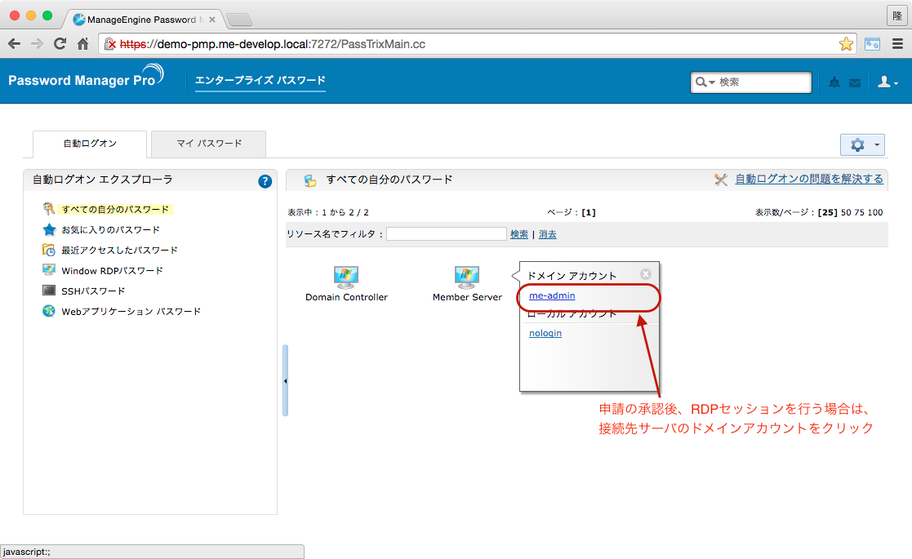Click the me-admin domain account link

tap(552, 295)
